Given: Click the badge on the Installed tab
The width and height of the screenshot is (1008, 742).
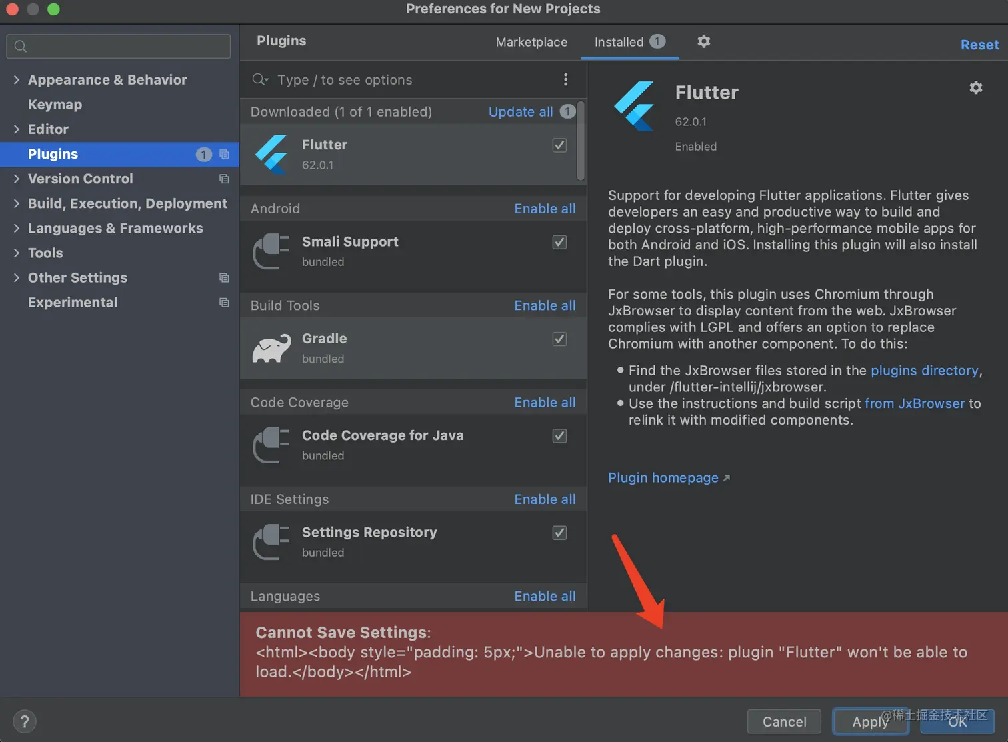Looking at the screenshot, I should click(x=657, y=41).
